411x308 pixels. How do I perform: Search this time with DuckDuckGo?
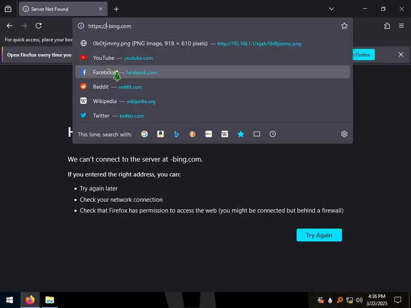pos(192,134)
